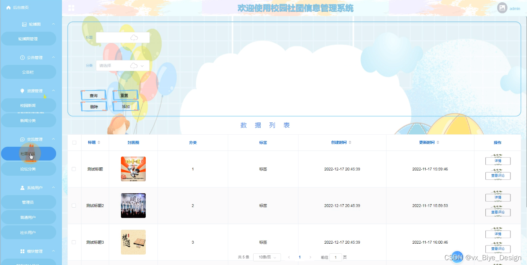Open cover image of 测试标题2
The height and width of the screenshot is (265, 527).
coord(133,205)
